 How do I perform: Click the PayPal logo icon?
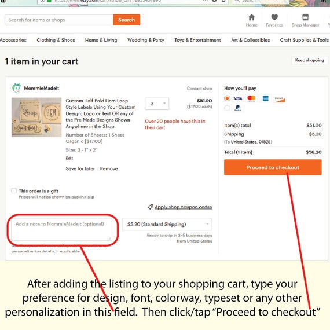point(238,108)
